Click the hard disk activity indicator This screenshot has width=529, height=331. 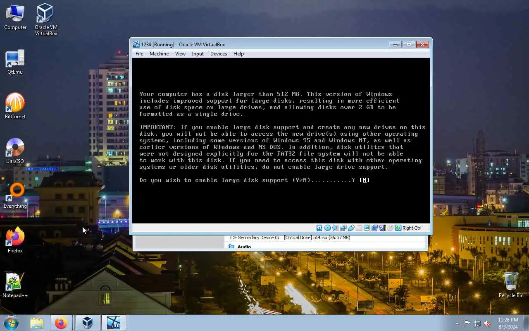(x=319, y=228)
